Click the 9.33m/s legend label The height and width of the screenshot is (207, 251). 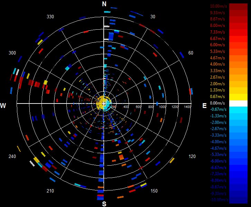point(217,13)
